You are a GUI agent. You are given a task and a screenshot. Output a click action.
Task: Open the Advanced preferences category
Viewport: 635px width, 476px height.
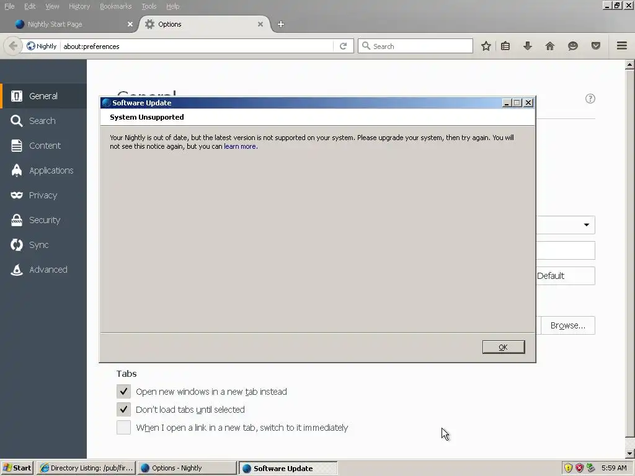coord(43,270)
